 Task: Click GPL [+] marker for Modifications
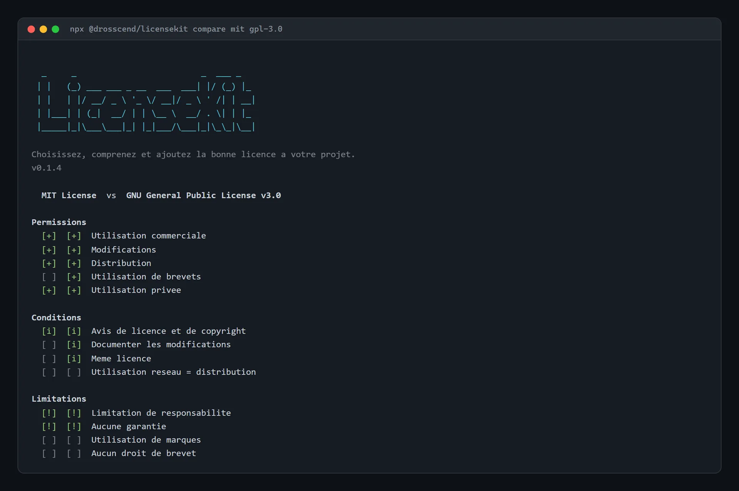coord(74,250)
